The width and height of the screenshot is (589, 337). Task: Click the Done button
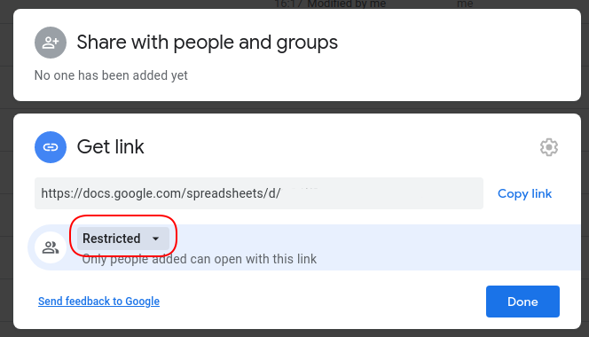522,302
